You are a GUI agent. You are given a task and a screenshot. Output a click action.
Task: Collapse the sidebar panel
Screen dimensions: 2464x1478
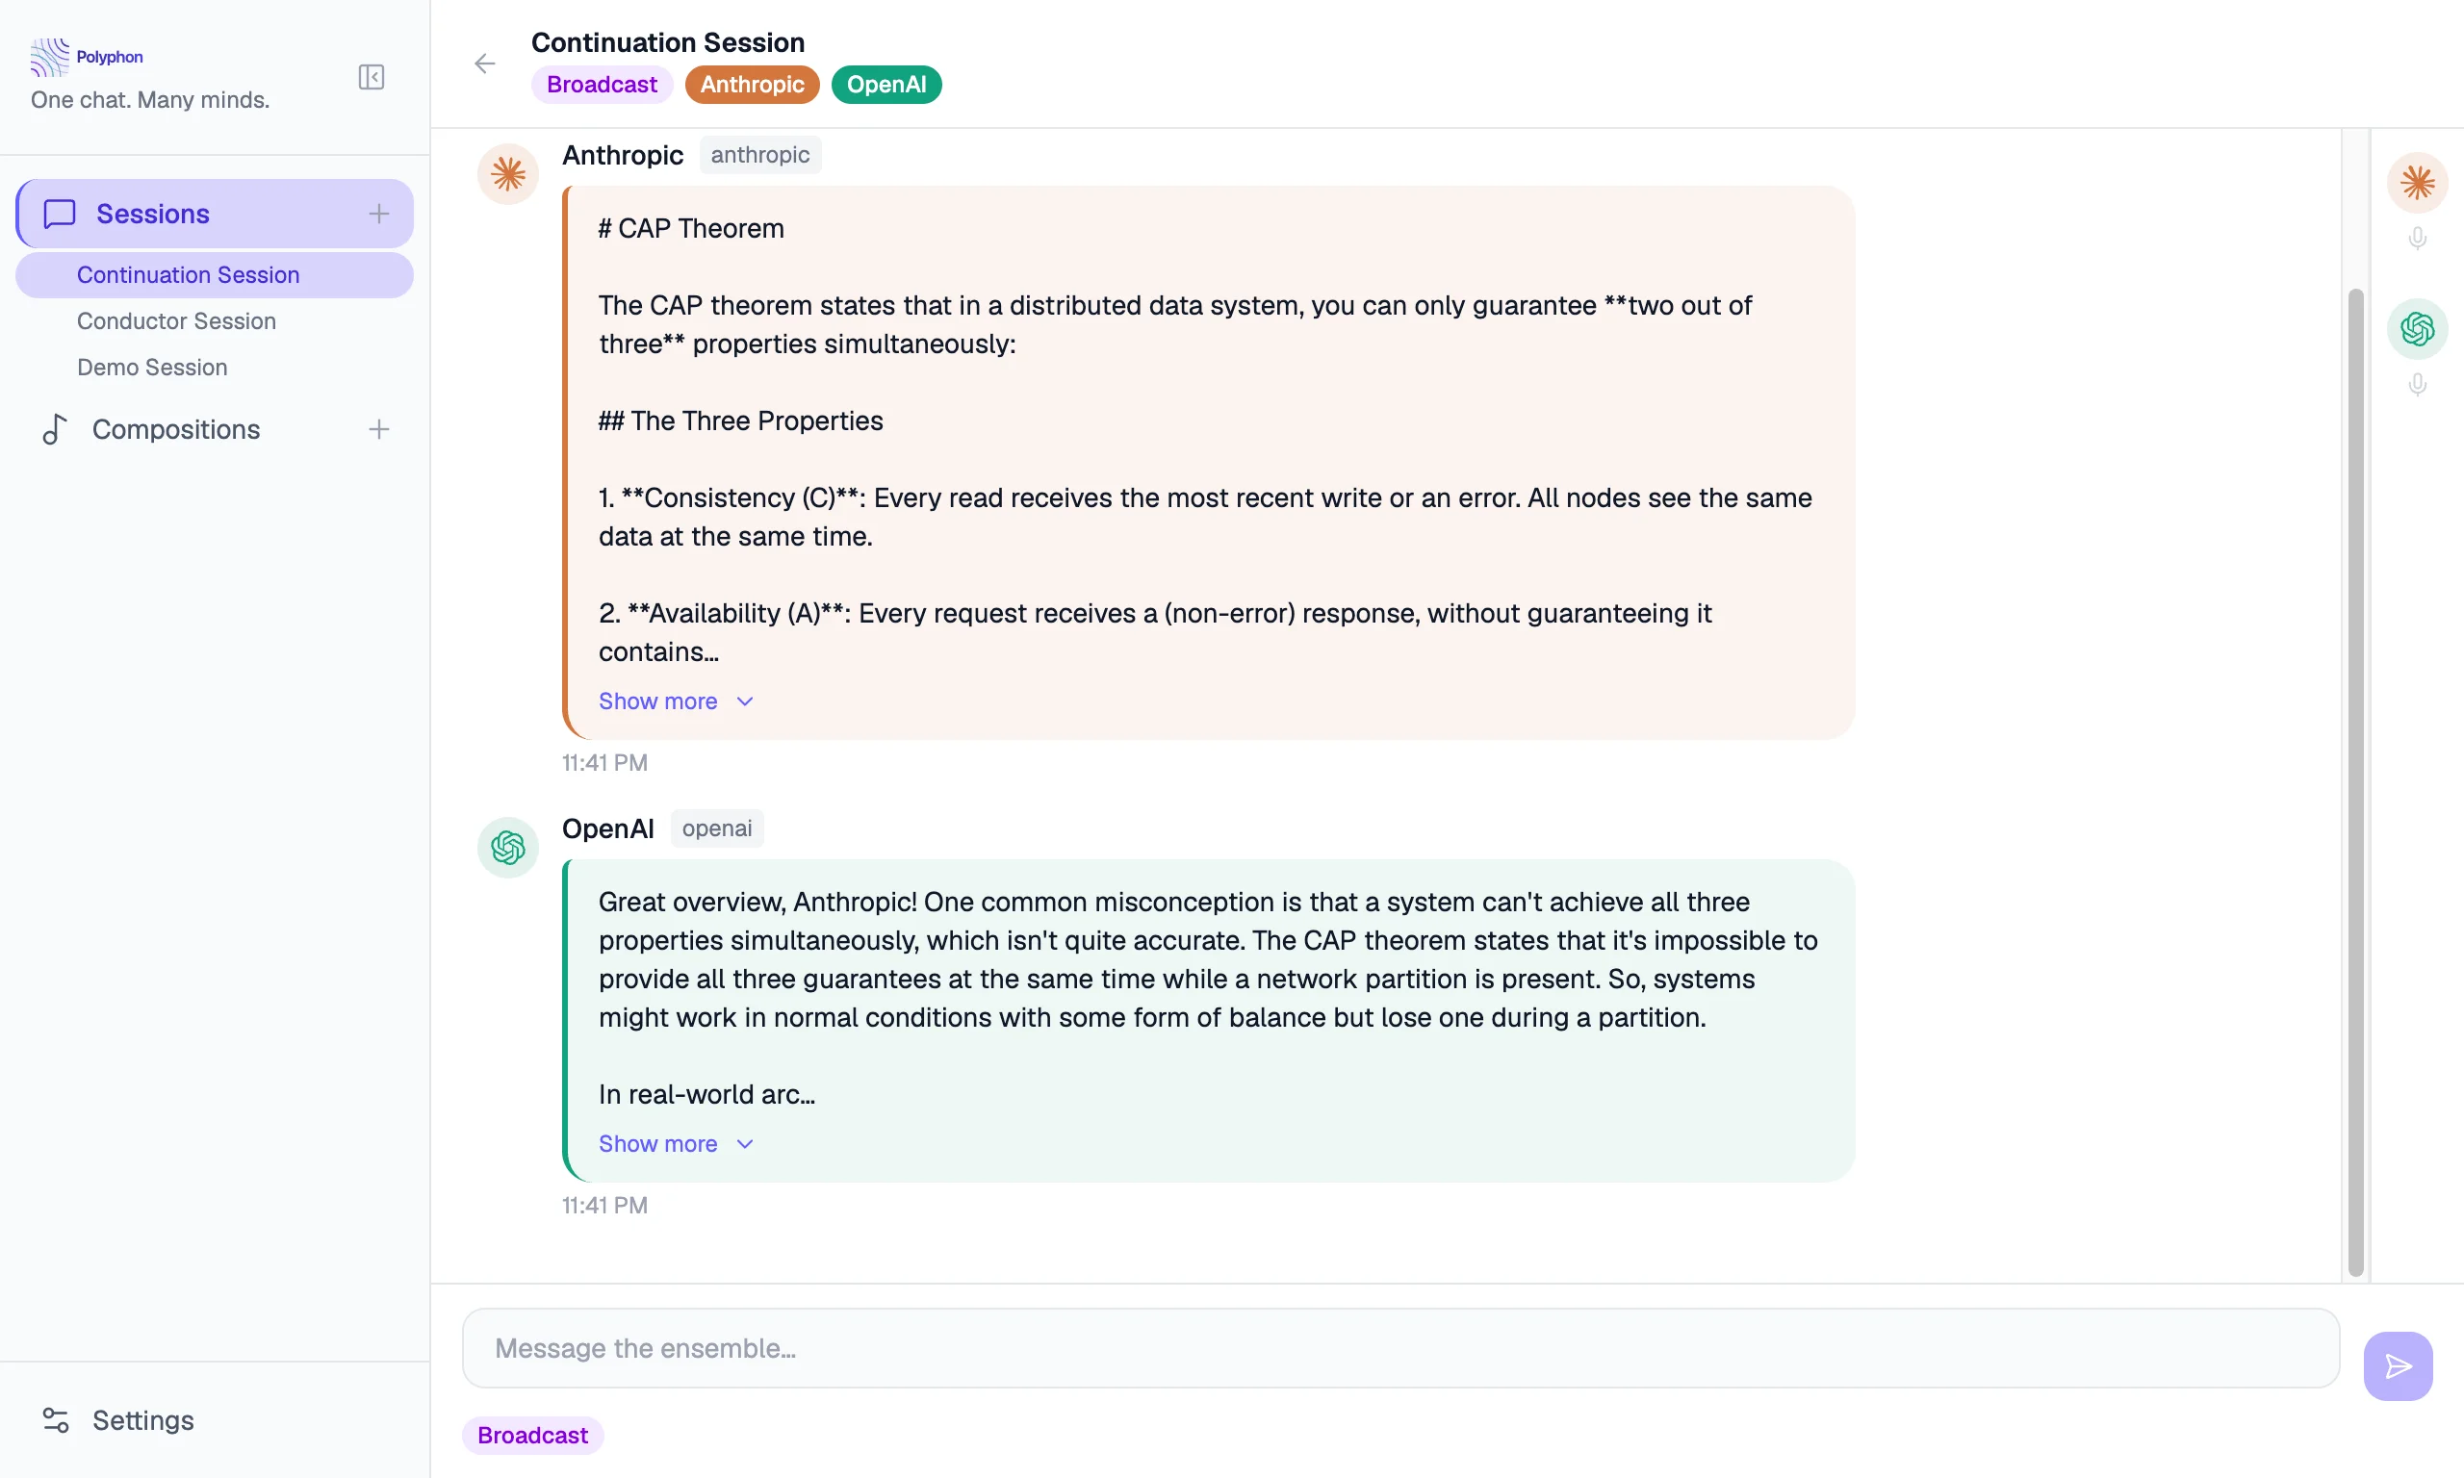coord(371,77)
